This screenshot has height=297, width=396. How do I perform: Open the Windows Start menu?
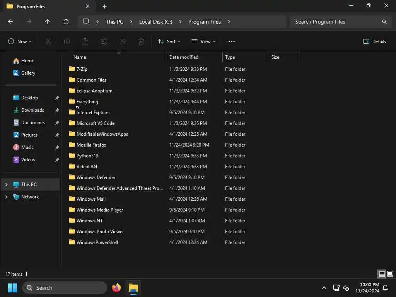click(x=12, y=288)
